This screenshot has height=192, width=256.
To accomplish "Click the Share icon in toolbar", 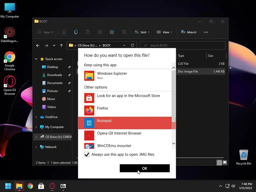I will [x=112, y=32].
